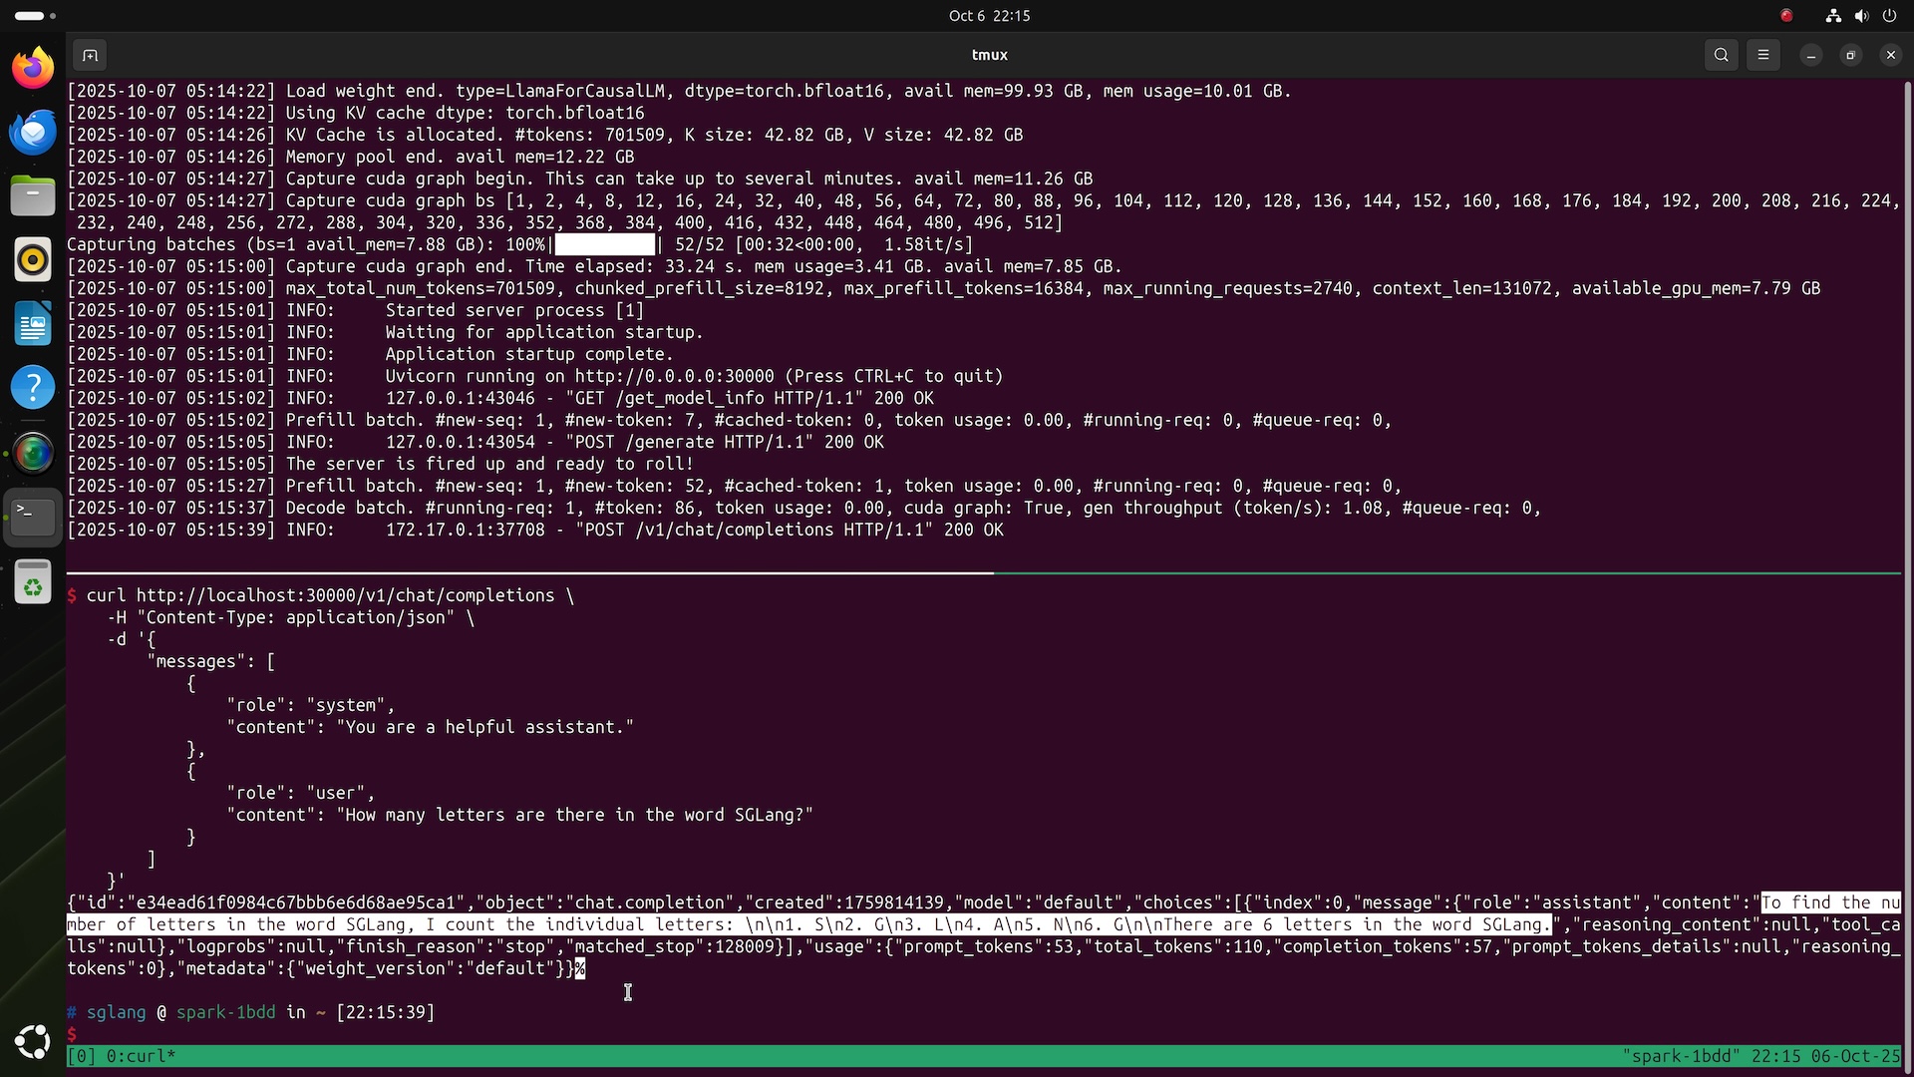Open a new terminal tab
Image resolution: width=1914 pixels, height=1077 pixels.
(90, 55)
